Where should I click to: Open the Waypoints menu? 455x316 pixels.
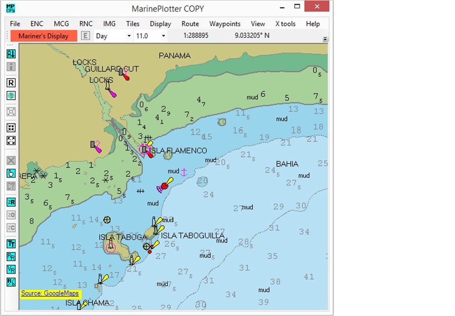225,24
